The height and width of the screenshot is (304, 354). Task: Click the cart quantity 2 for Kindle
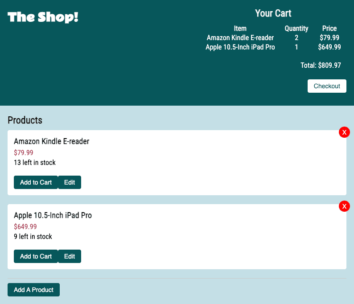point(296,37)
